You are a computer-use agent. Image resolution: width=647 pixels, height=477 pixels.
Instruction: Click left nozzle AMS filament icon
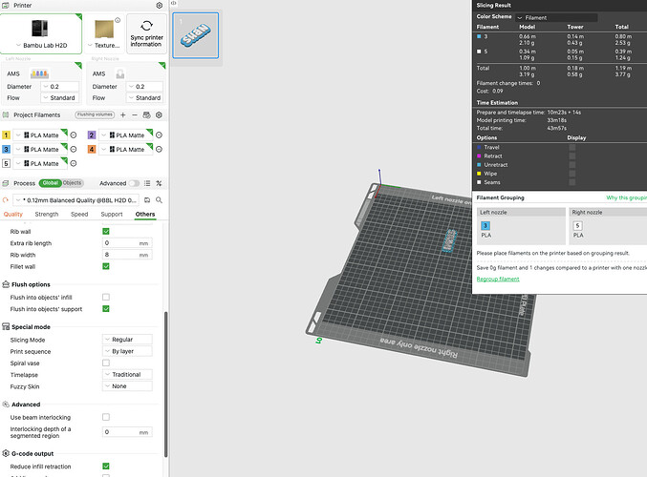(39, 73)
